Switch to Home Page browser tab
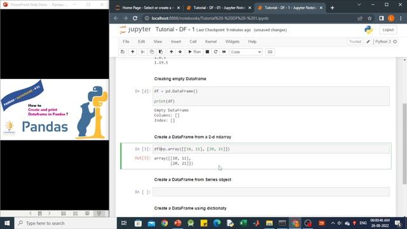The height and width of the screenshot is (229, 407). click(148, 8)
